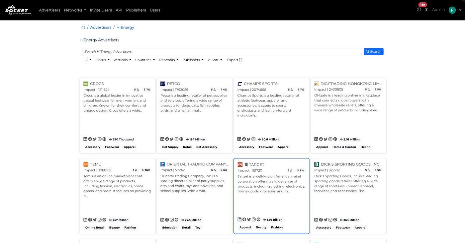Click the Export button

click(234, 60)
